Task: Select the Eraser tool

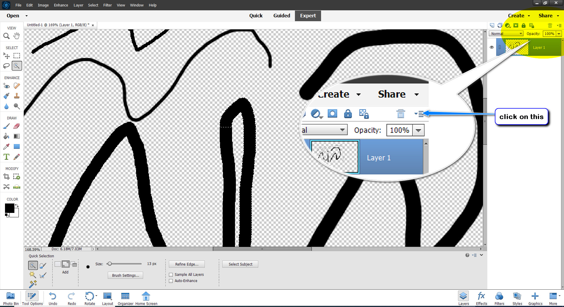Action: 17,126
